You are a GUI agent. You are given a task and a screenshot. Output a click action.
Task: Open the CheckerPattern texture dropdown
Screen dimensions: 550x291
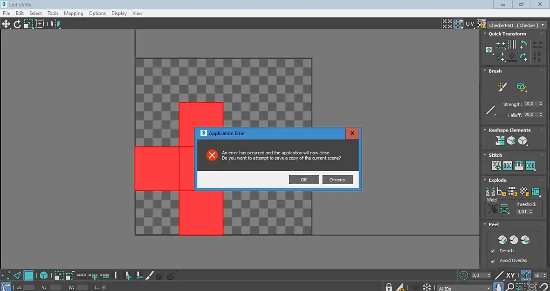tap(517, 25)
